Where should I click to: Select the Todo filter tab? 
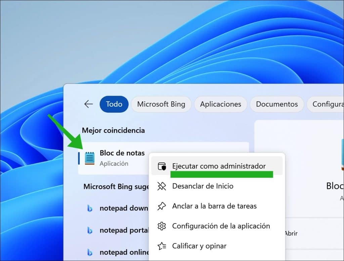click(114, 104)
